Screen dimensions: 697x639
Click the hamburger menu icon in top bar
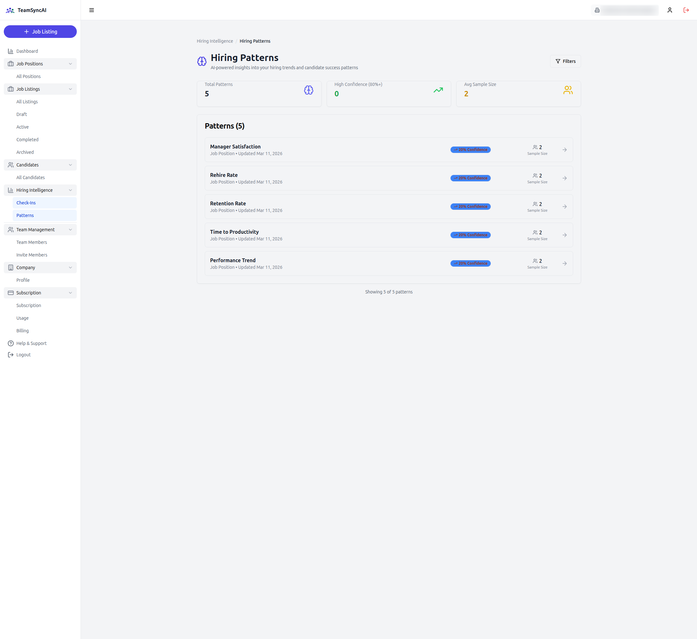[91, 10]
